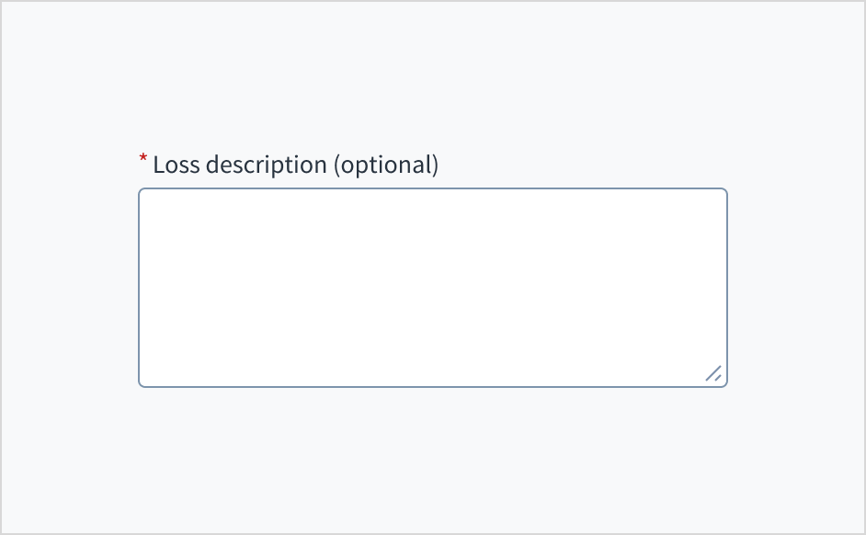Image resolution: width=866 pixels, height=535 pixels.
Task: Select the textarea resize grip icon
Action: click(712, 373)
